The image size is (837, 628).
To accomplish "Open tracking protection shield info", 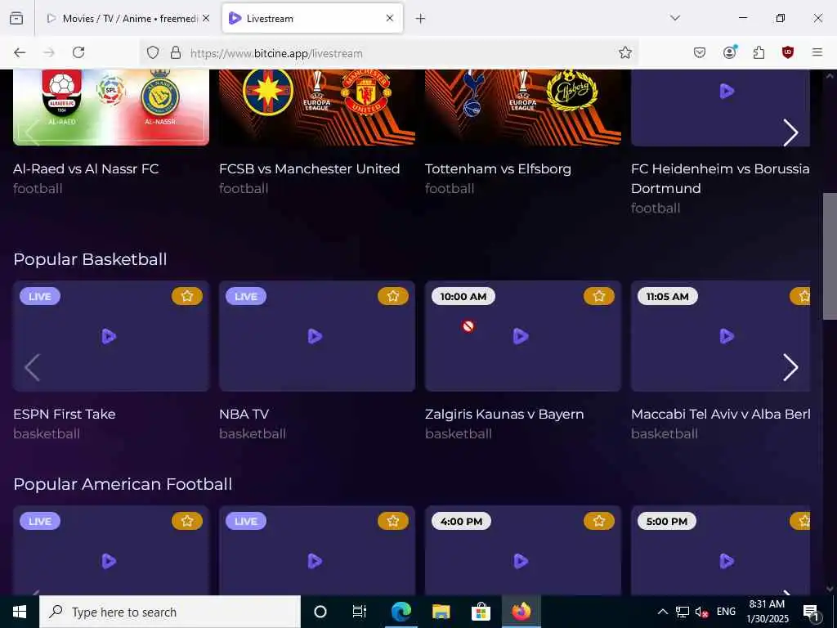I will pyautogui.click(x=153, y=52).
